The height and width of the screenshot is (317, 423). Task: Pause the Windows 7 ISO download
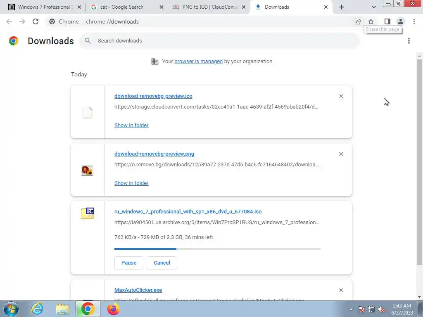pyautogui.click(x=129, y=263)
